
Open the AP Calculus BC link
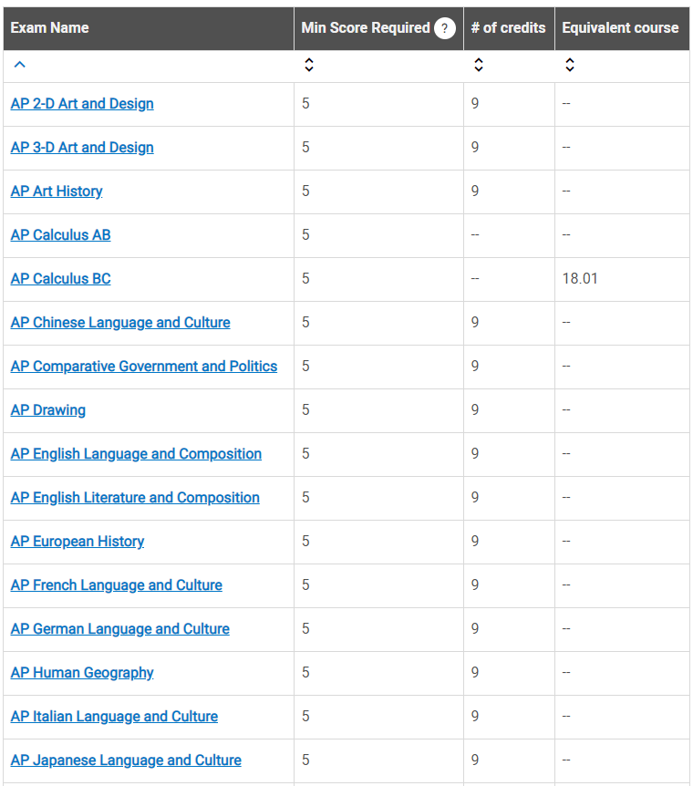(61, 279)
